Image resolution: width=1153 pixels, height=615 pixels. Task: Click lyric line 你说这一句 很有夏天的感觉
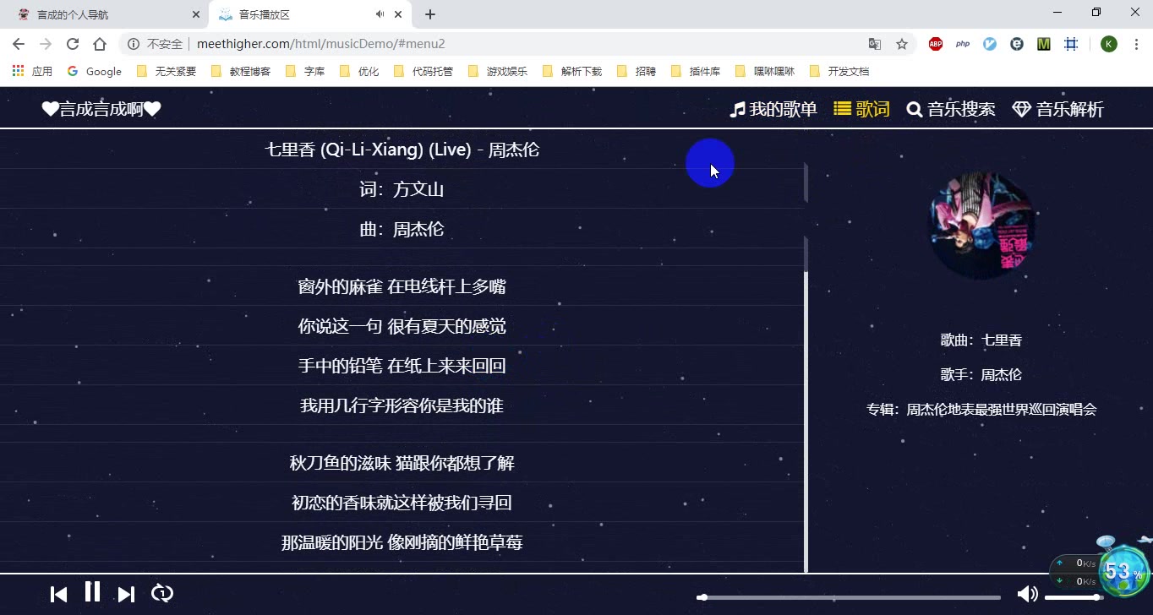tap(402, 326)
